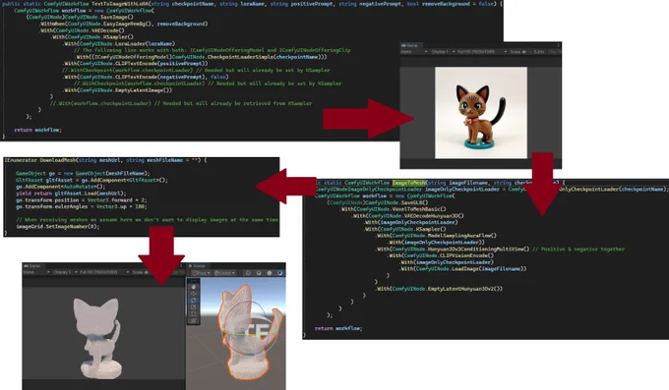This screenshot has width=669, height=390.
Task: Select the Rotate tool in Scene toolbar
Action: (193, 300)
